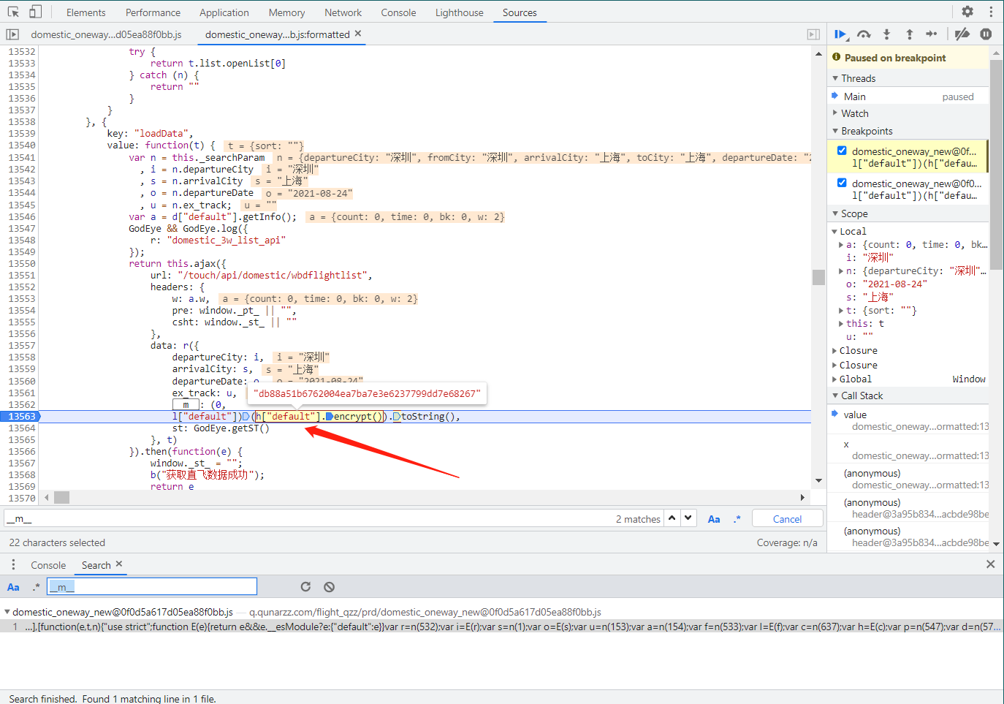The image size is (1004, 704).
Task: Select the Main thread row
Action: coord(908,96)
